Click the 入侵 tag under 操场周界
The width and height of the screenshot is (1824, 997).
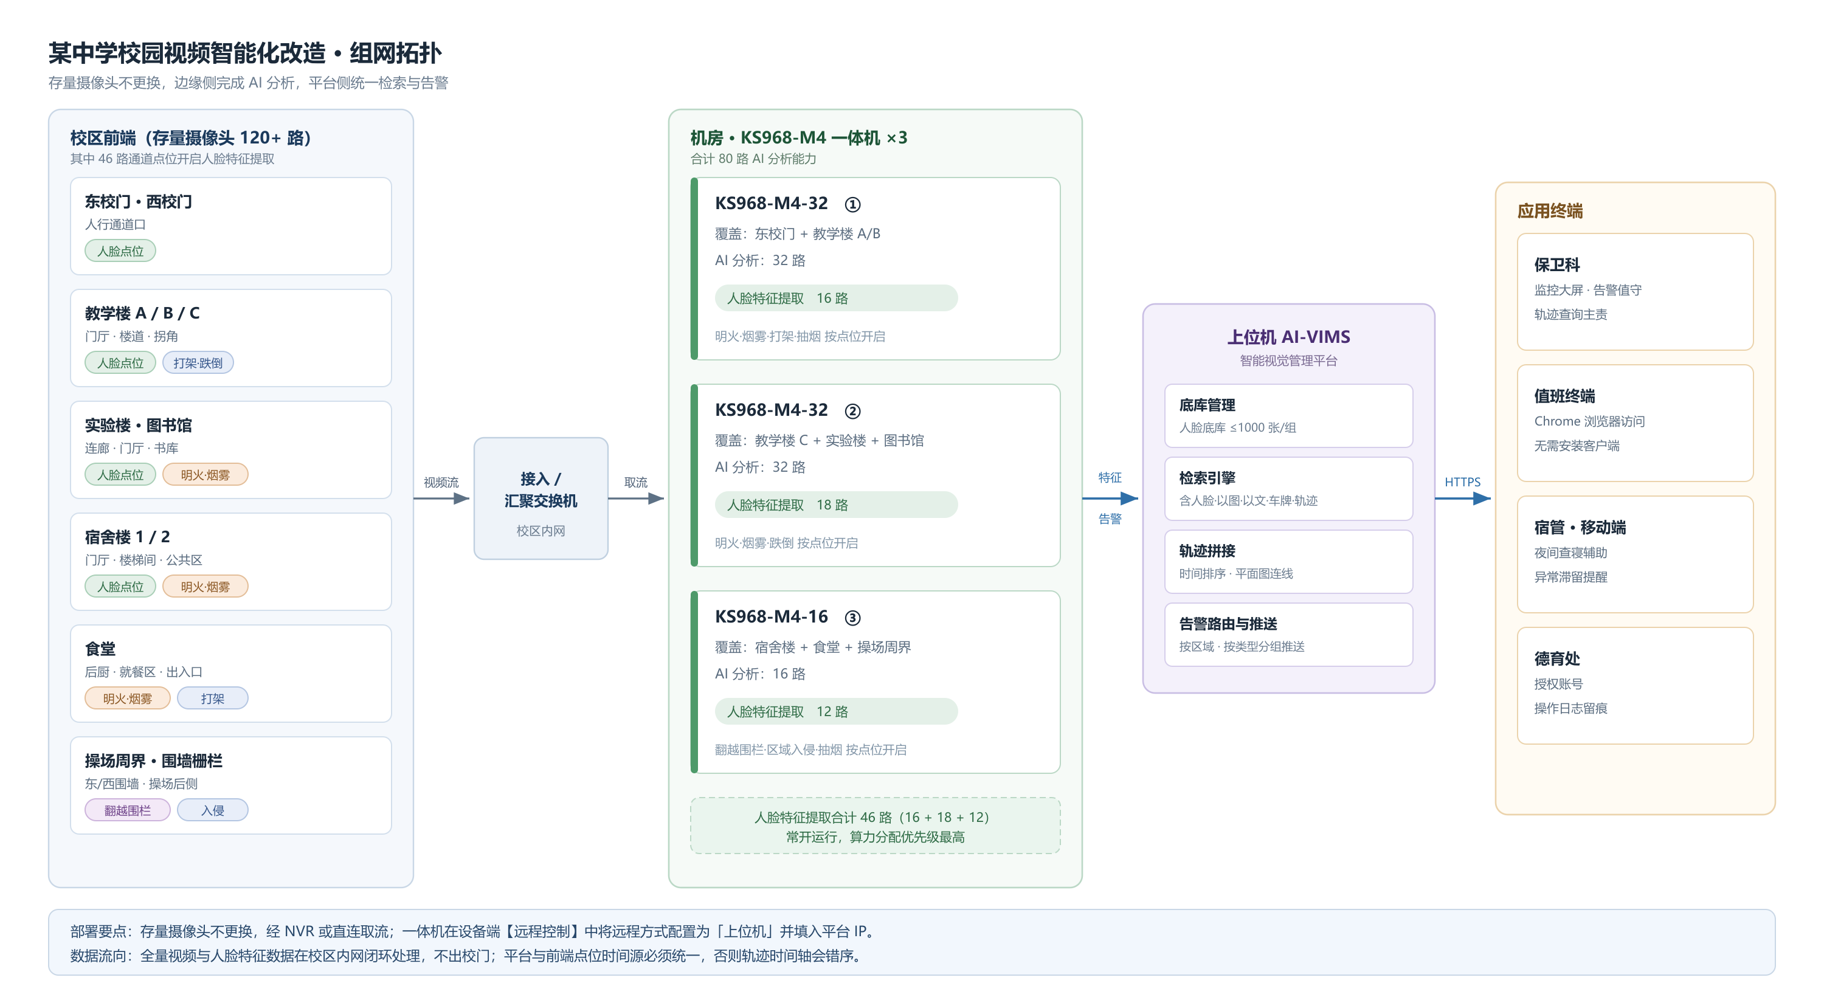coord(212,810)
